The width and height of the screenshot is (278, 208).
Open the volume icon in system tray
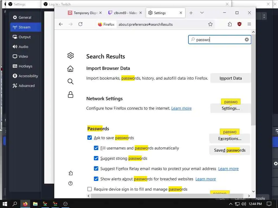[x=244, y=204]
